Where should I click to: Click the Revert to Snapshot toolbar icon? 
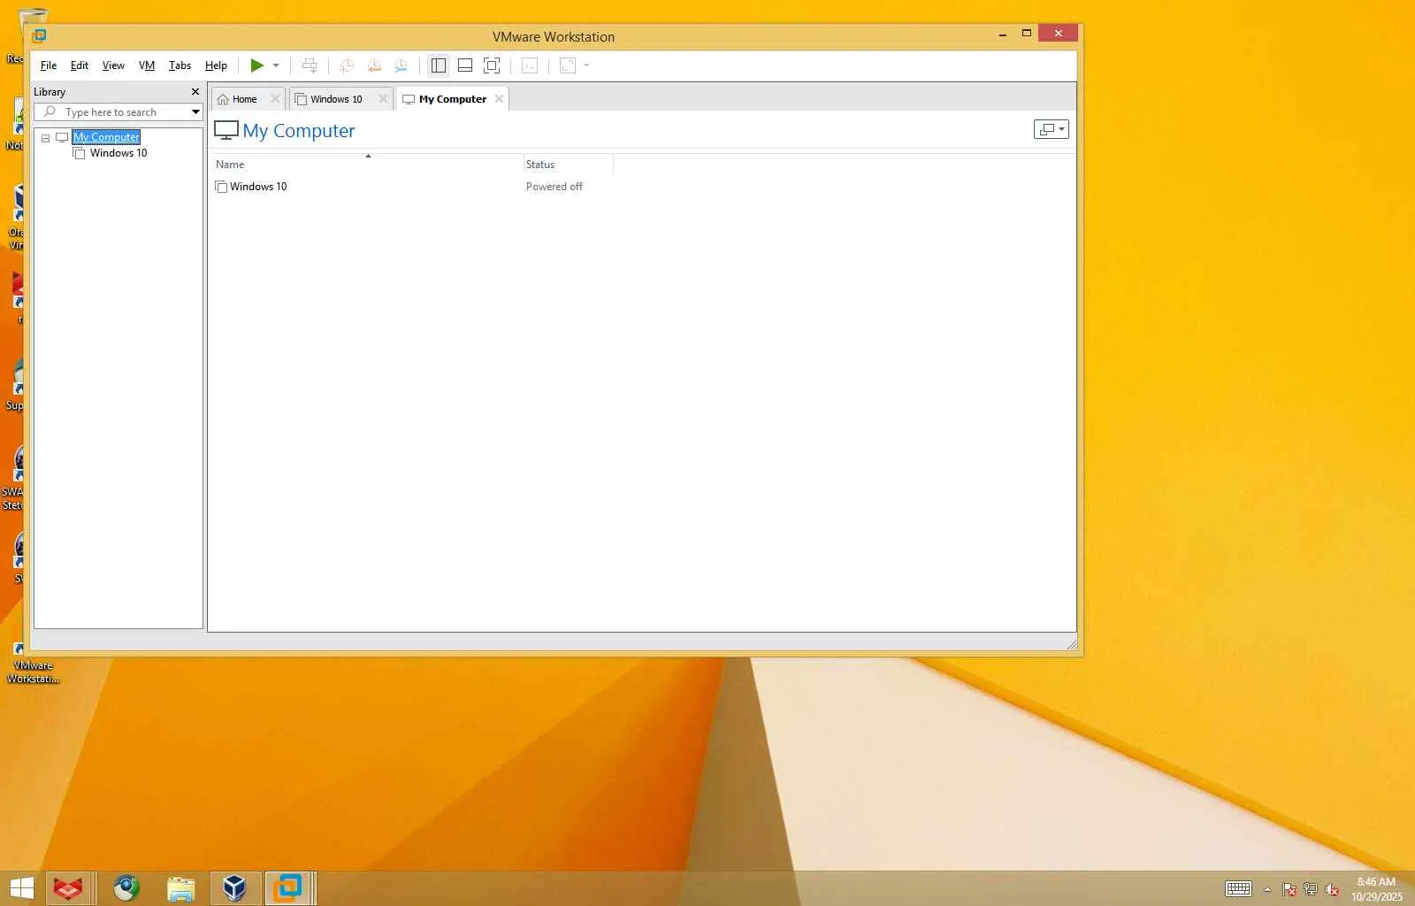374,65
